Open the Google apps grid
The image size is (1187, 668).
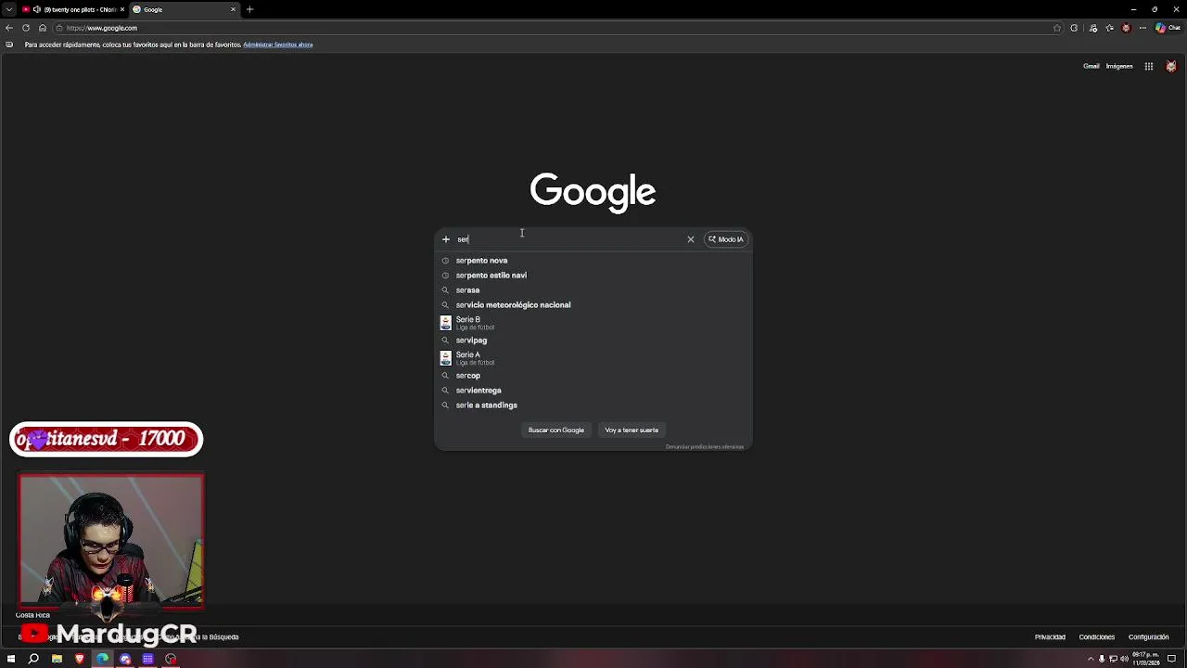coord(1148,66)
